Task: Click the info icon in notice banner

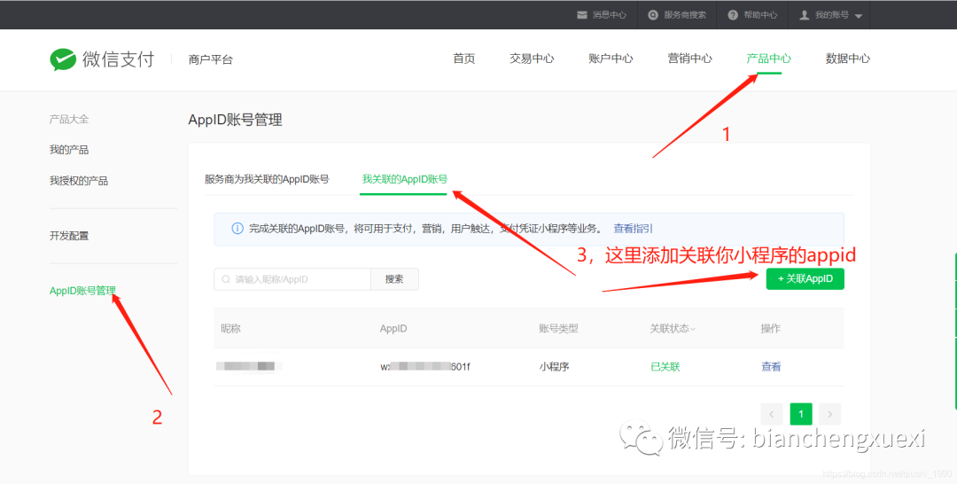Action: coord(237,229)
